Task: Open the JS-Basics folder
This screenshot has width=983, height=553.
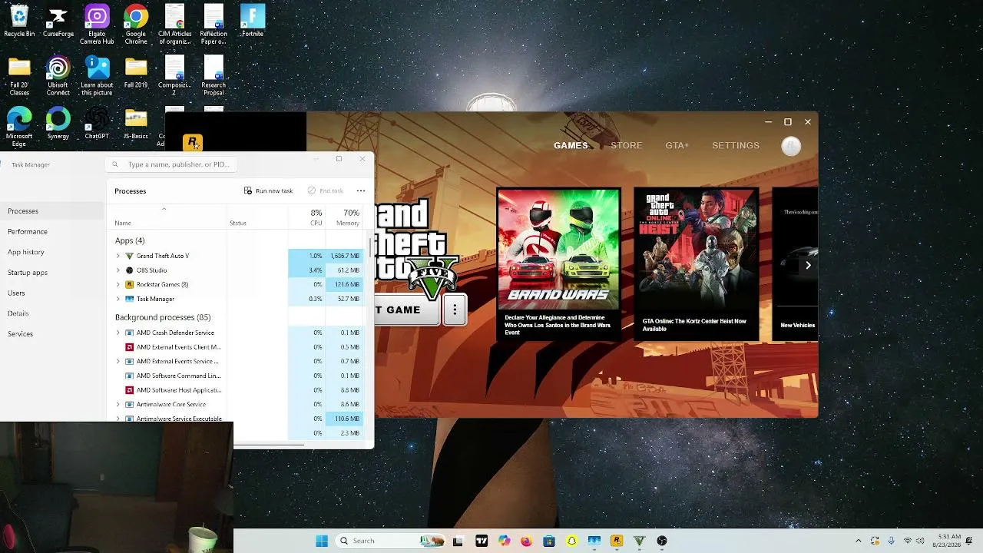Action: (136, 124)
